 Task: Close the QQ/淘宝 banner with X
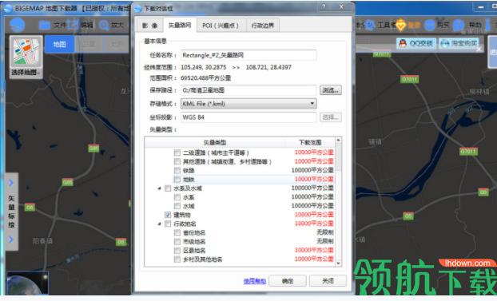[x=479, y=49]
